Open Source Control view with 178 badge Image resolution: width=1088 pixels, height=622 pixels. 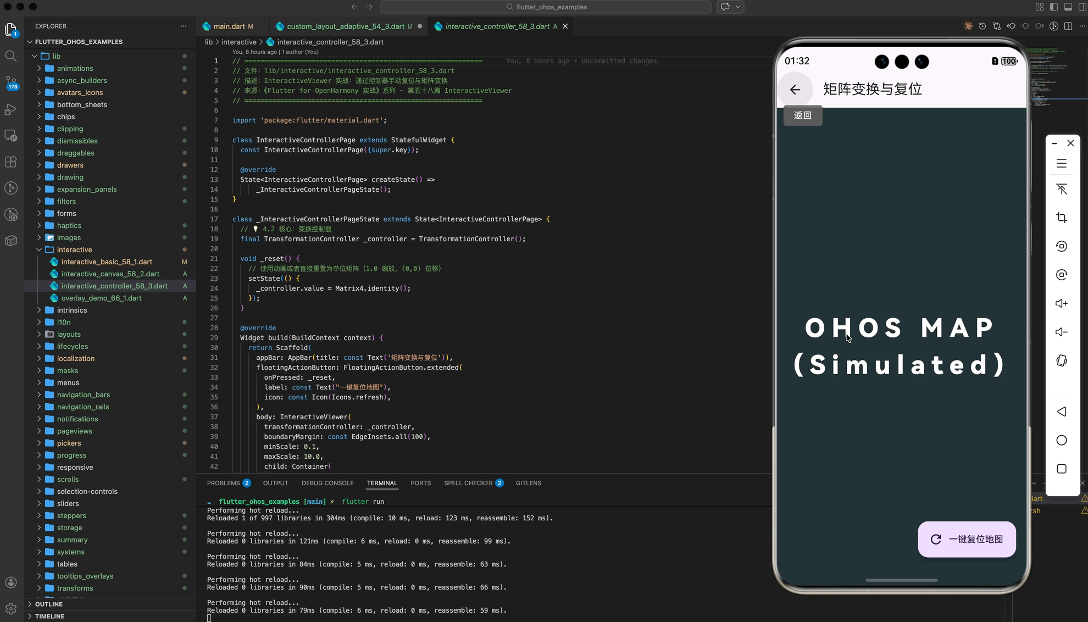[10, 82]
